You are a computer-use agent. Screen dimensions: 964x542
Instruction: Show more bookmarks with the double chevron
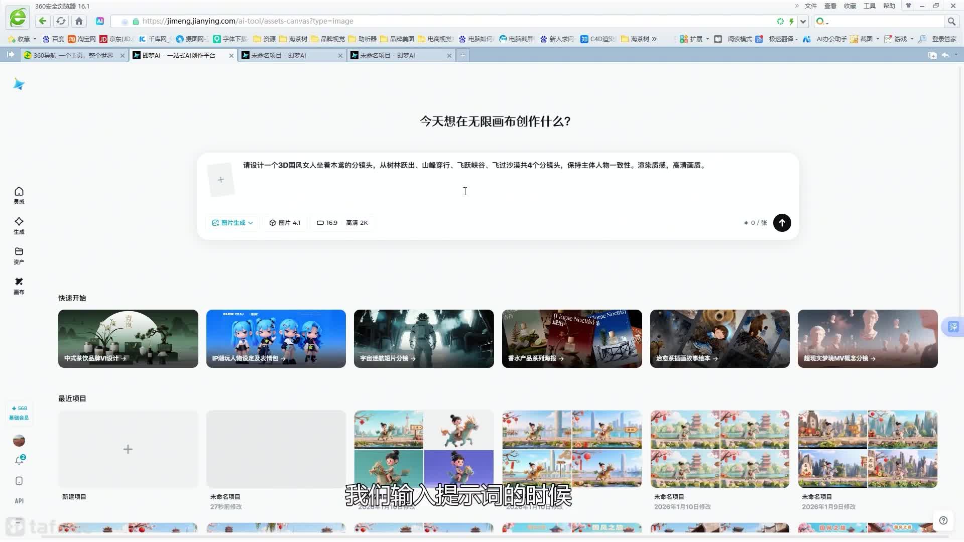(x=654, y=39)
